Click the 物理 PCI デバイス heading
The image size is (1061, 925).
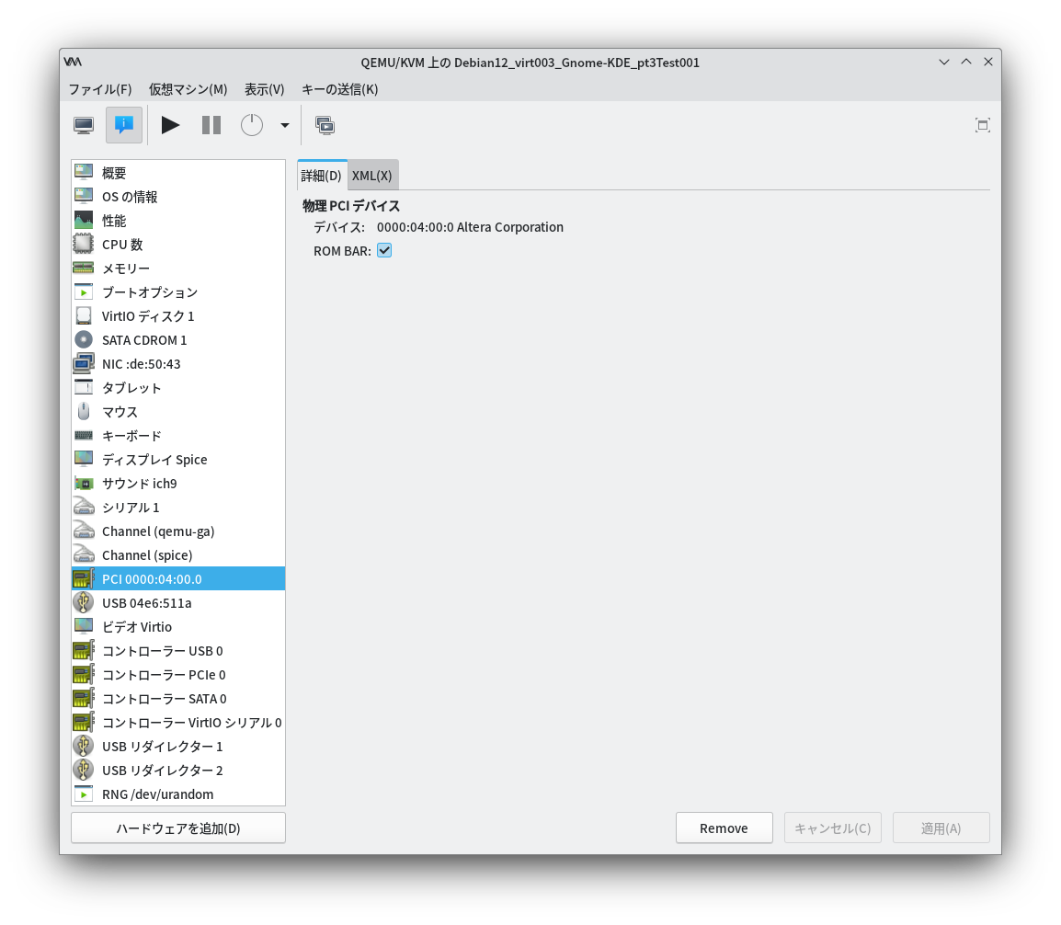tap(351, 205)
